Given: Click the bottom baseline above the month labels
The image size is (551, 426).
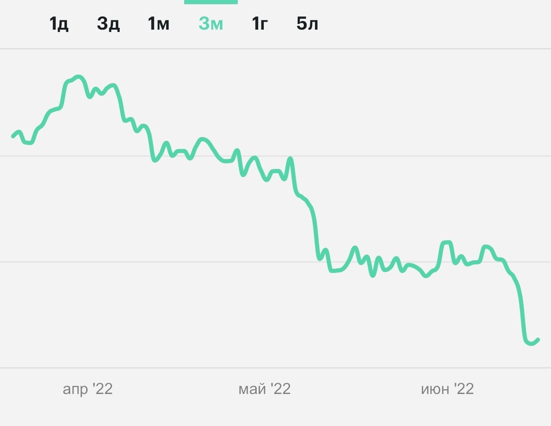Looking at the screenshot, I should click(x=275, y=368).
